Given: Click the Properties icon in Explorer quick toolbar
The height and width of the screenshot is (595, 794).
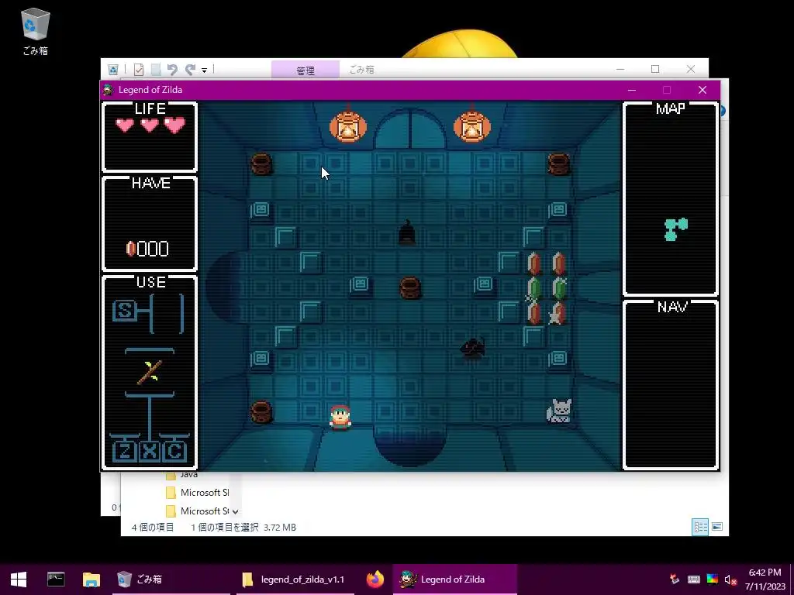Looking at the screenshot, I should pyautogui.click(x=138, y=69).
